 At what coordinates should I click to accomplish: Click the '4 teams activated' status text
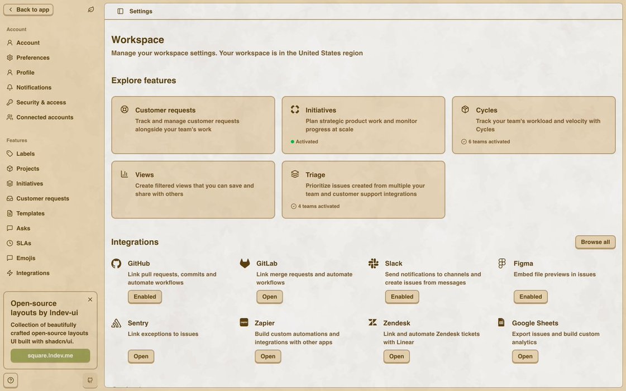pyautogui.click(x=319, y=207)
